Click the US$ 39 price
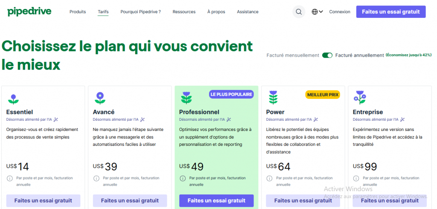Screen dimensions: 437x209 [x=105, y=167]
